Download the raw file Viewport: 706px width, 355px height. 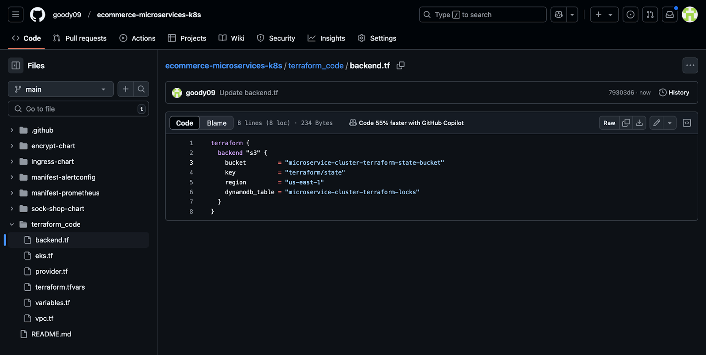(x=639, y=123)
